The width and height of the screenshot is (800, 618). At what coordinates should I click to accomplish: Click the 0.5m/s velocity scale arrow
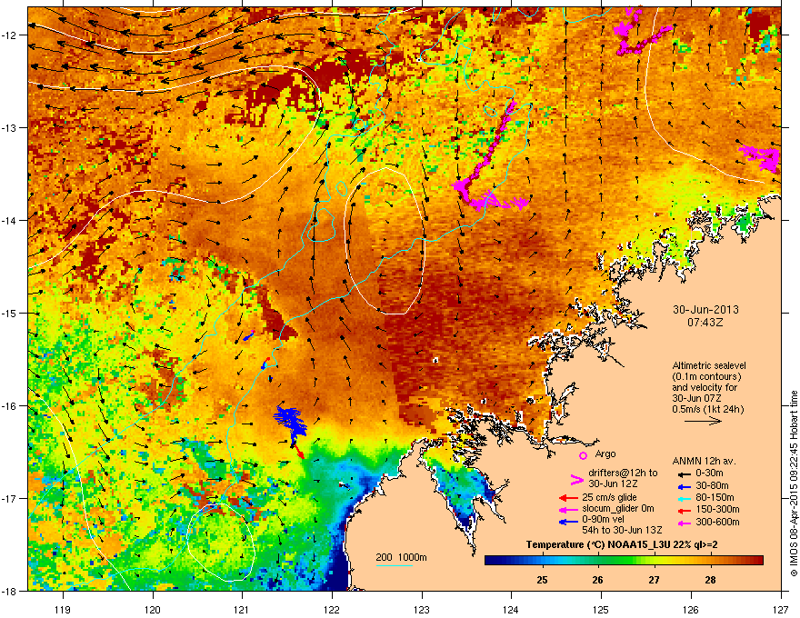coord(703,421)
